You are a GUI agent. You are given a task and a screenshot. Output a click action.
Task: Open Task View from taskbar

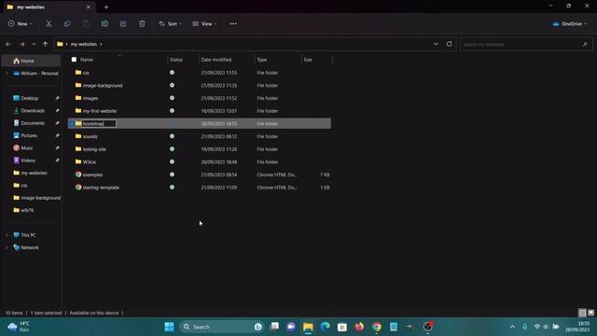(x=274, y=327)
